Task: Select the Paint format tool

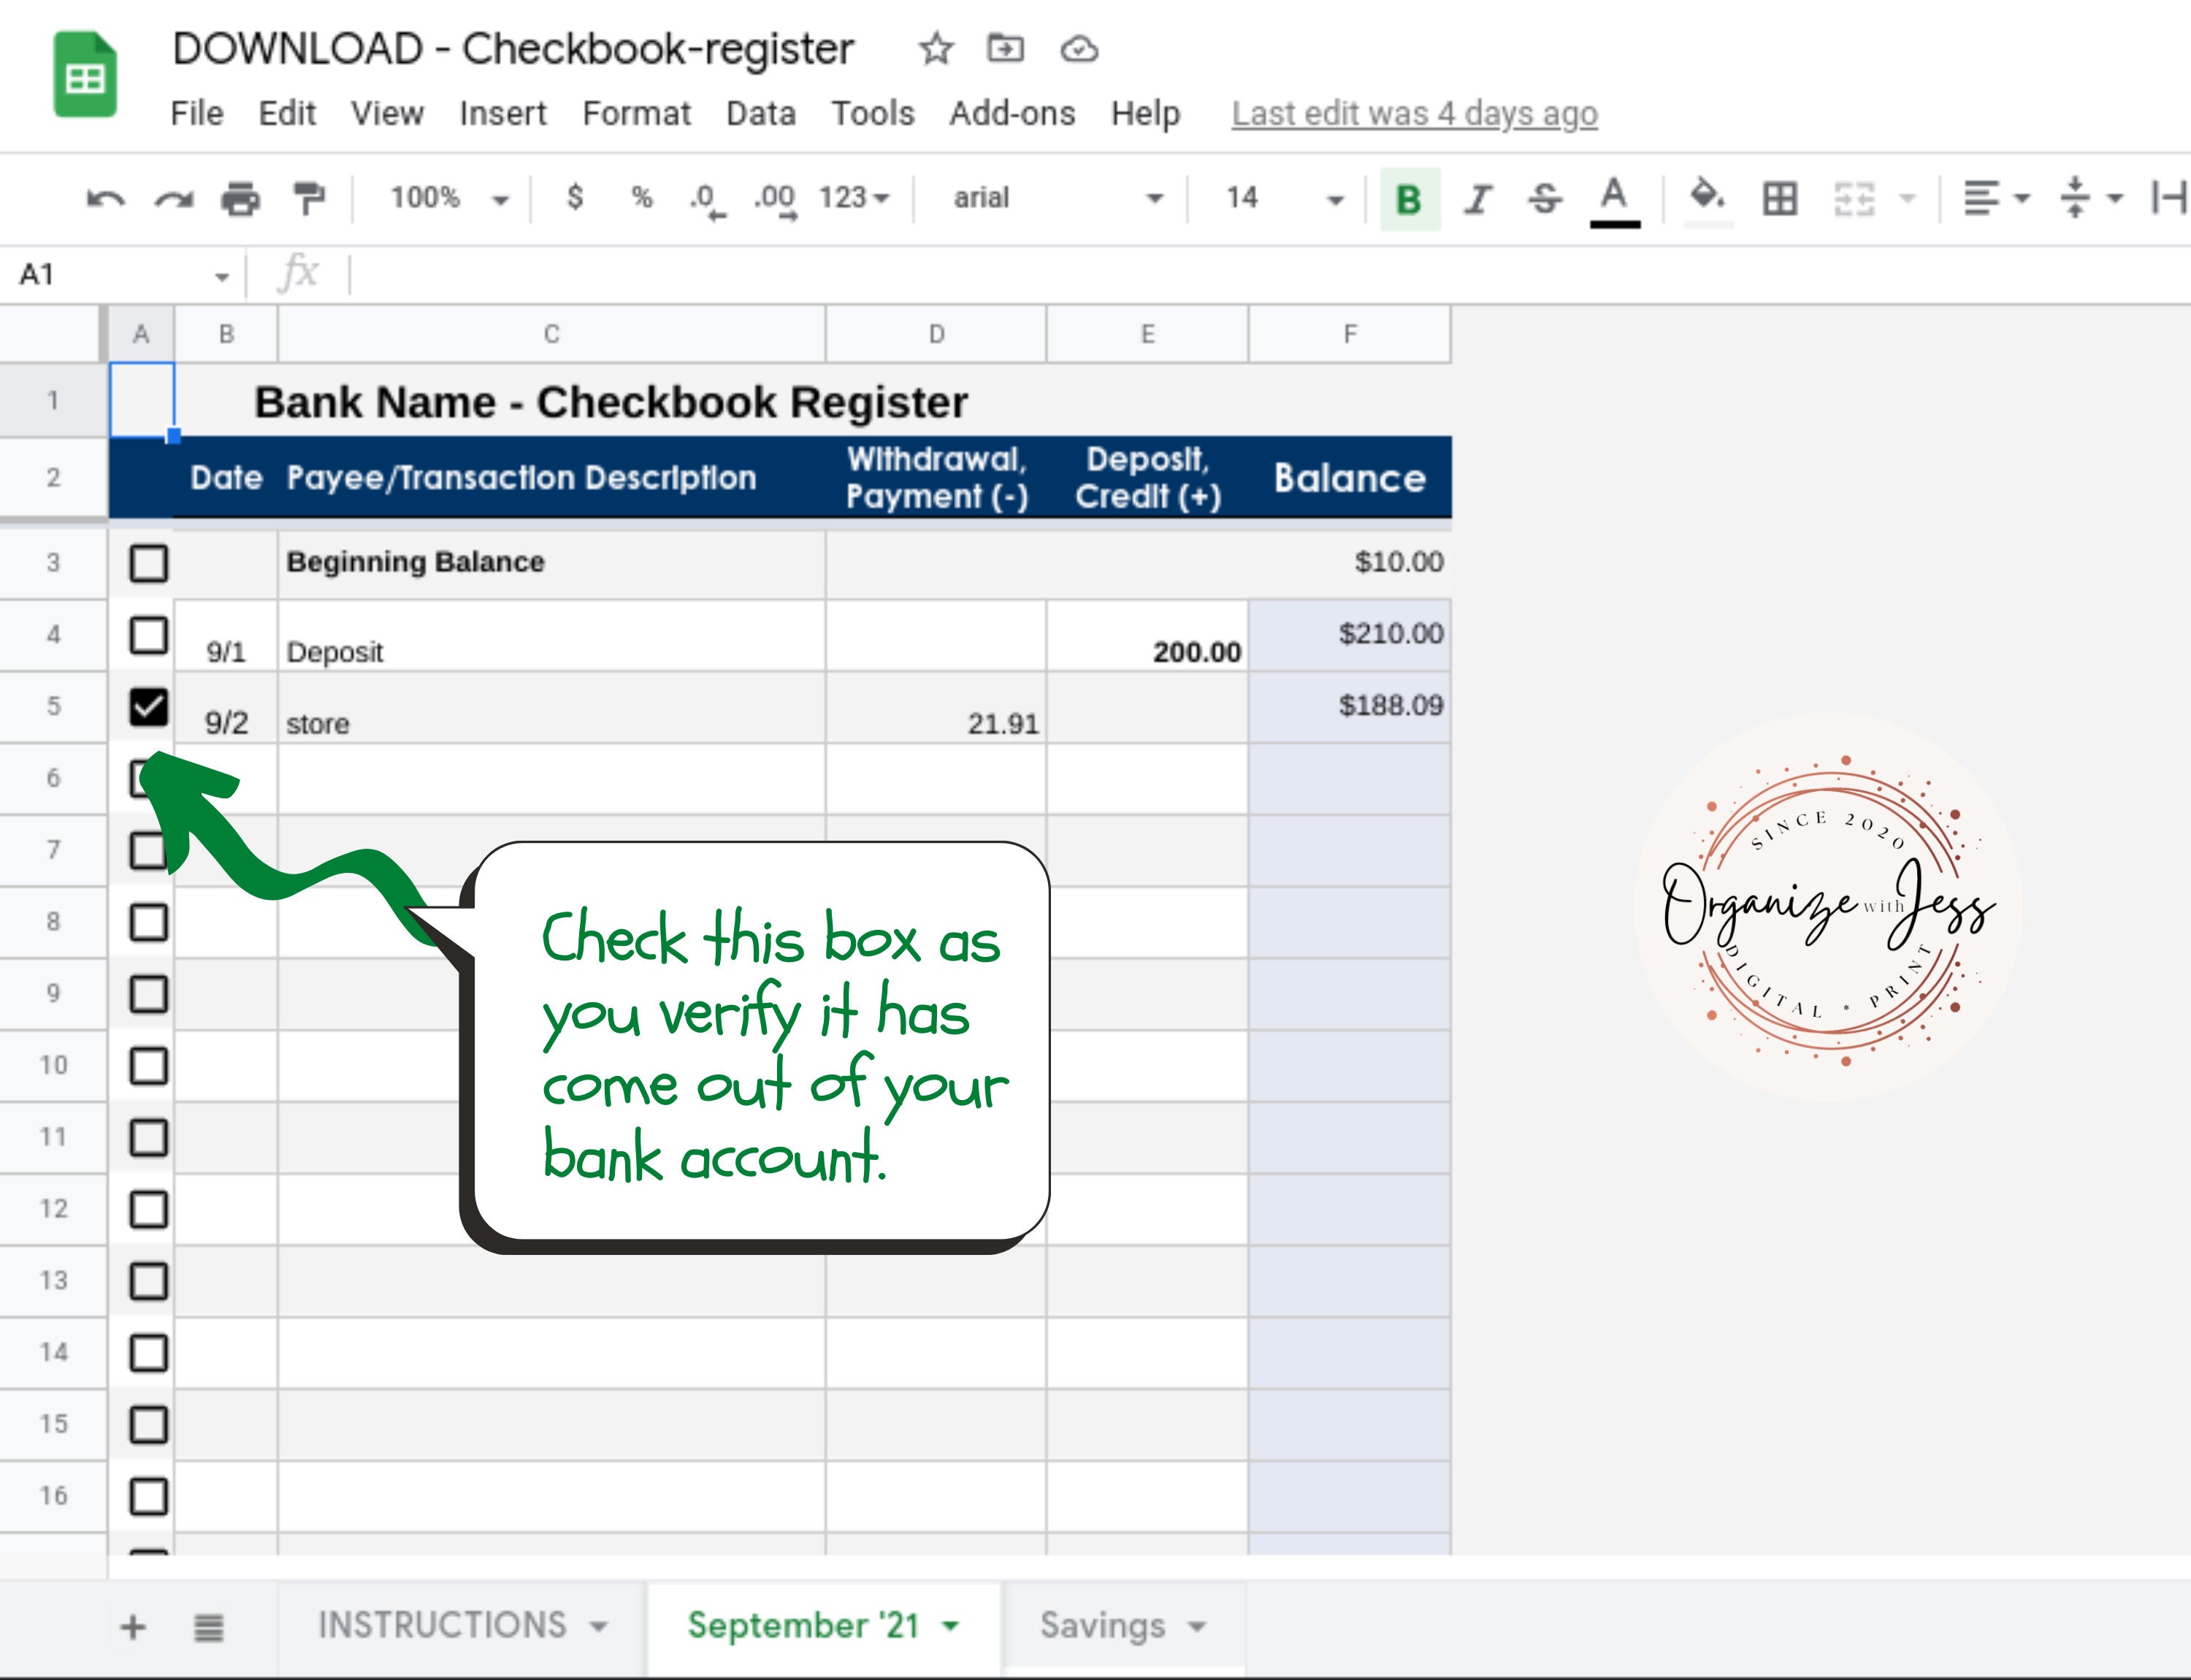Action: coord(310,198)
